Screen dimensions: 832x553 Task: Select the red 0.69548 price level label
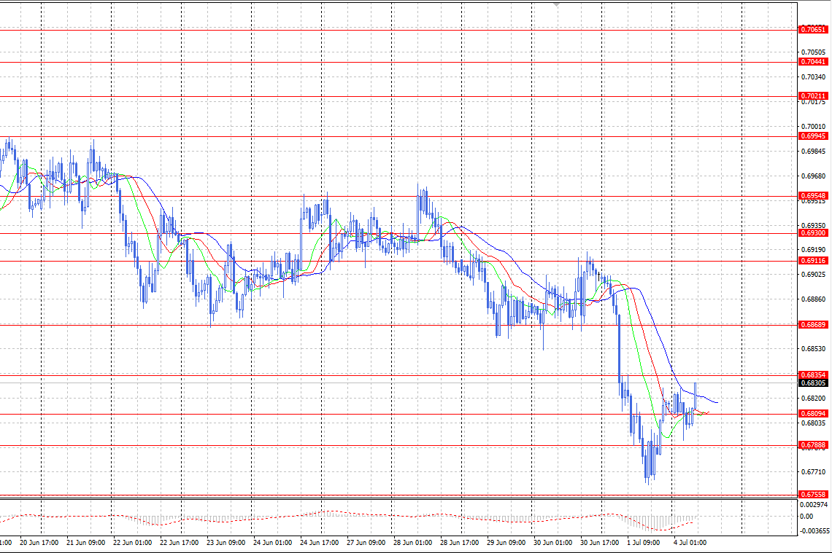point(813,196)
